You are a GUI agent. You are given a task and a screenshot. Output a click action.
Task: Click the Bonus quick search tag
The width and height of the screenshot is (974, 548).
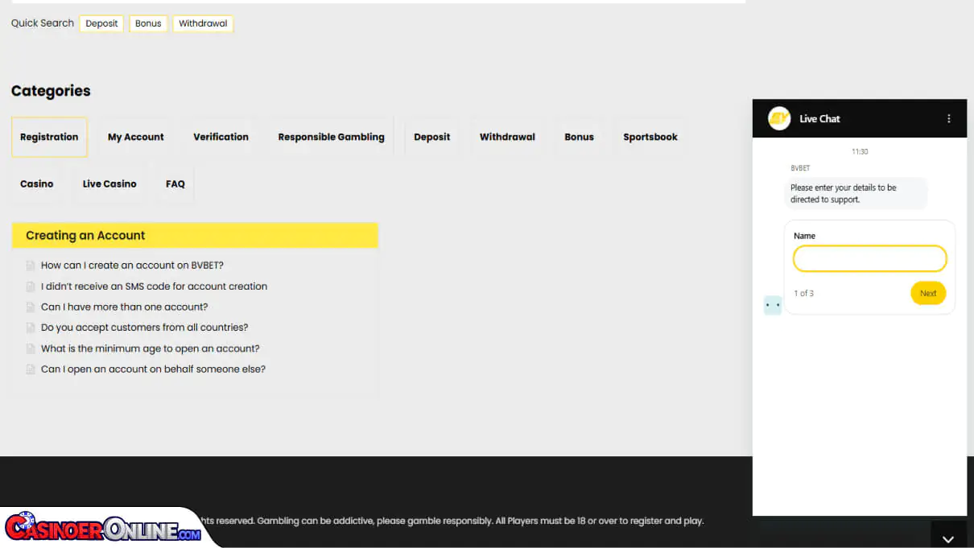click(x=148, y=23)
